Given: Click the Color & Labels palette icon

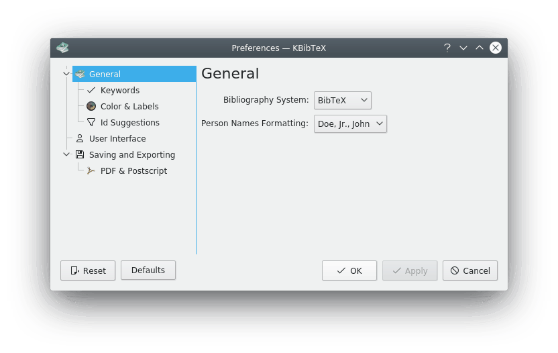Looking at the screenshot, I should point(91,106).
